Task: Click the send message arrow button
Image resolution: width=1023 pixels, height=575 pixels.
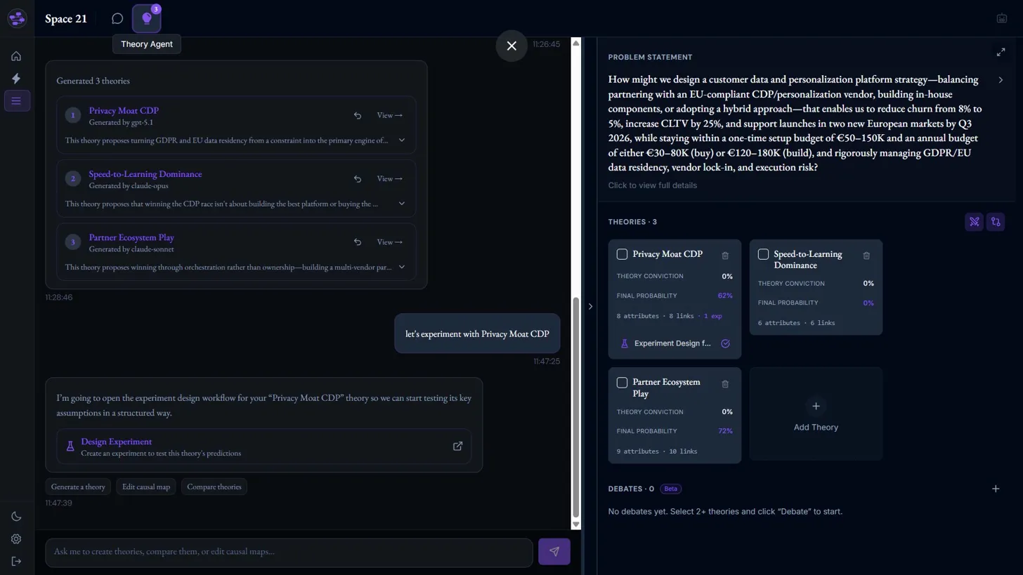Action: coord(554,552)
